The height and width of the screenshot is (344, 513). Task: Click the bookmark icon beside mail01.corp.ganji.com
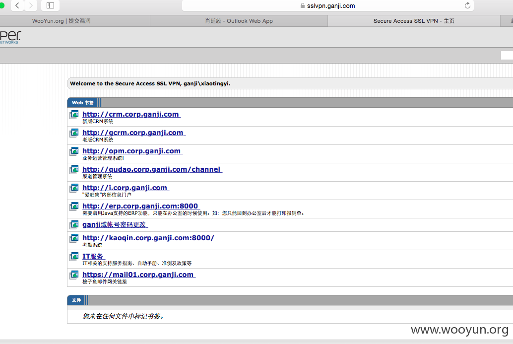[74, 275]
